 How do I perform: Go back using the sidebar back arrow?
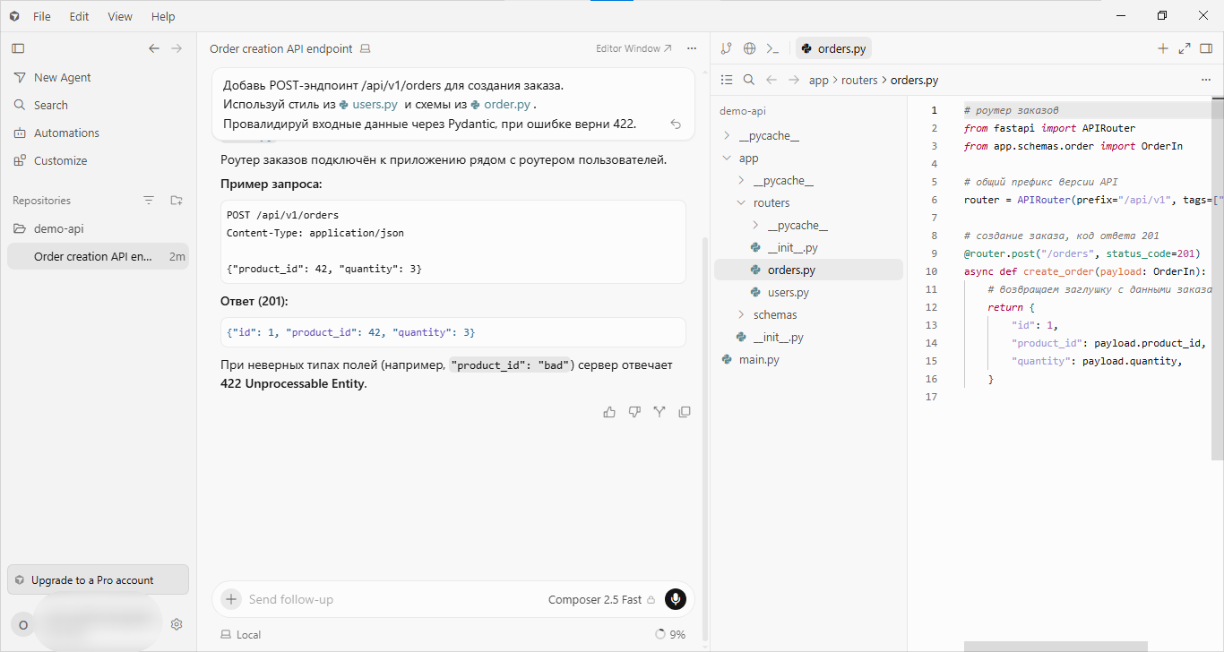(154, 48)
